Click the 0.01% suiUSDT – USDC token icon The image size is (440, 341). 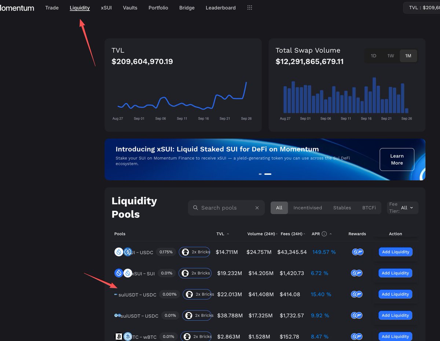click(117, 315)
